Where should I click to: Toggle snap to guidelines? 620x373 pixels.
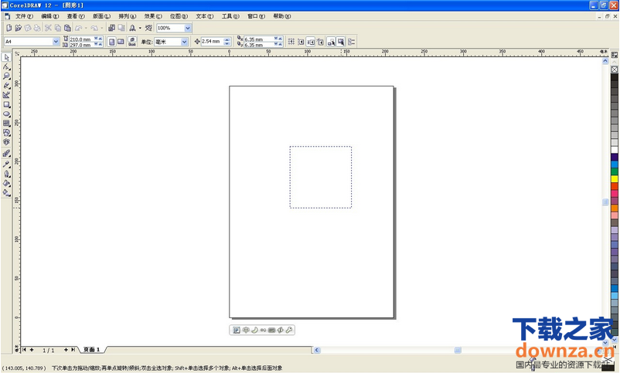pos(301,42)
